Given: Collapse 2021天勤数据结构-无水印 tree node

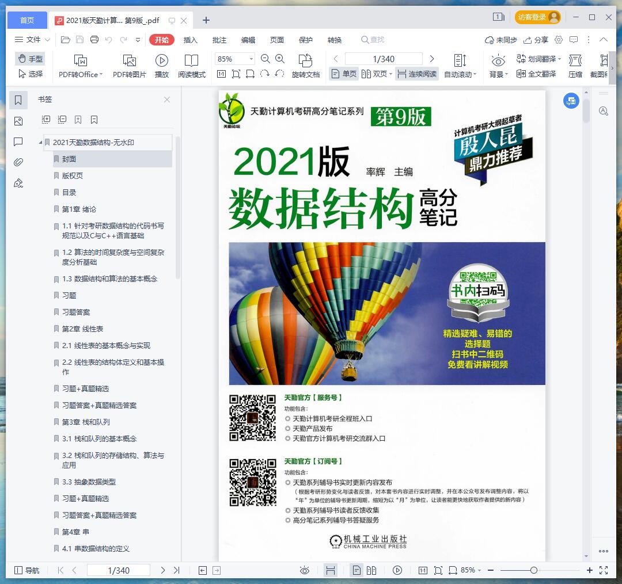Looking at the screenshot, I should (x=40, y=143).
